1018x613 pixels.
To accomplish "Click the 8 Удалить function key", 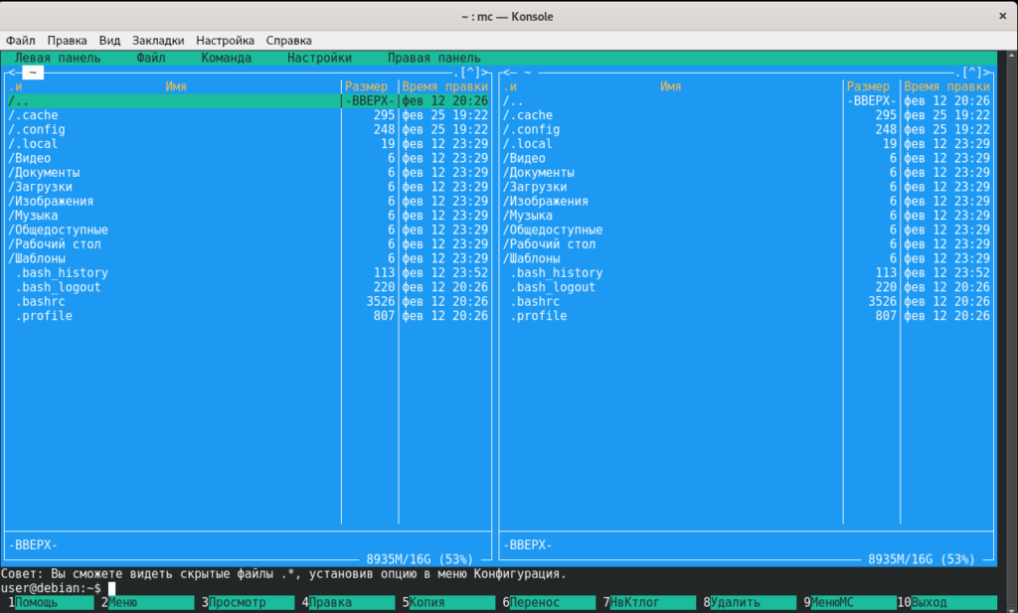I will (750, 603).
